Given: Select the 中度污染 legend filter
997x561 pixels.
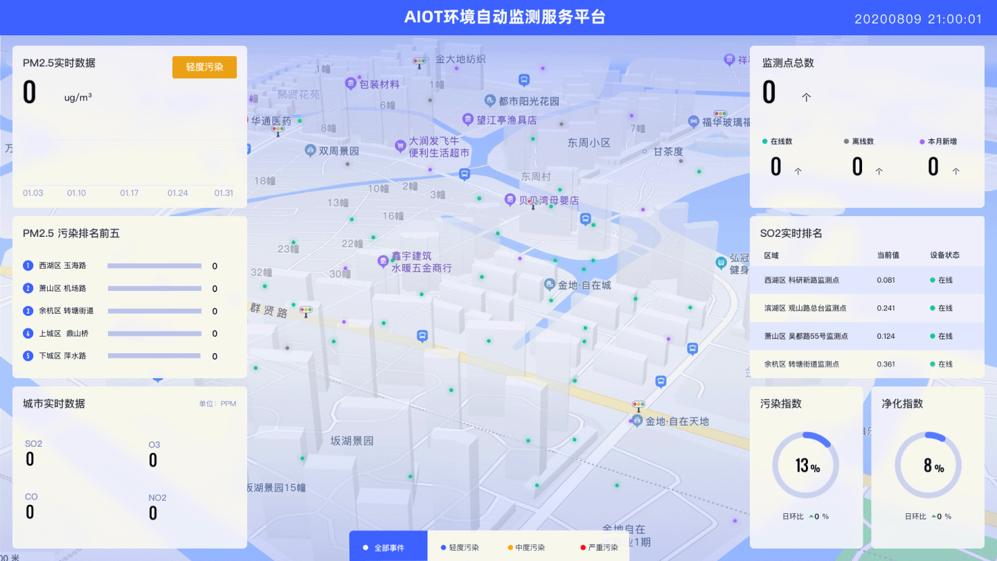Looking at the screenshot, I should [x=526, y=547].
